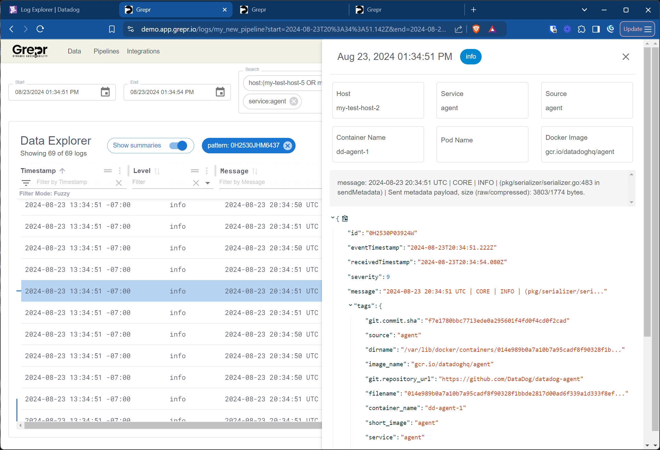Viewport: 660px width, 450px height.
Task: Focus the Filter by Message input
Action: pyautogui.click(x=270, y=182)
